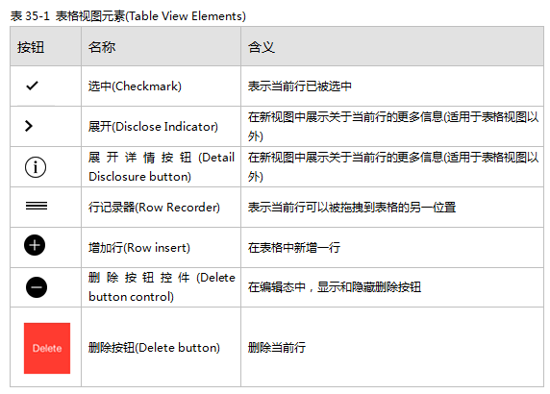Click the disclosure indicator chevron icon
Screen dimensions: 550x394
(x=29, y=126)
